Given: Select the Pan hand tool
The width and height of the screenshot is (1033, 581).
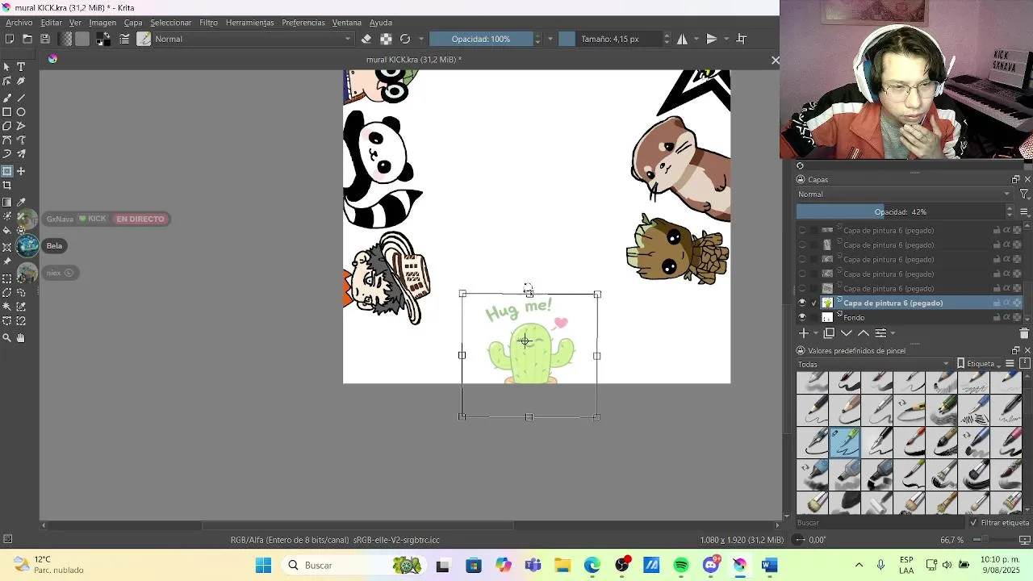Looking at the screenshot, I should [21, 338].
